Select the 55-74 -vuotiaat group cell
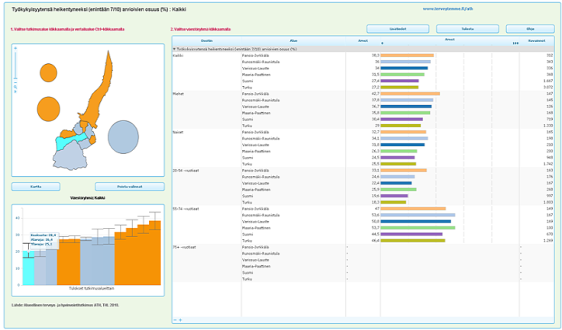 (x=186, y=209)
